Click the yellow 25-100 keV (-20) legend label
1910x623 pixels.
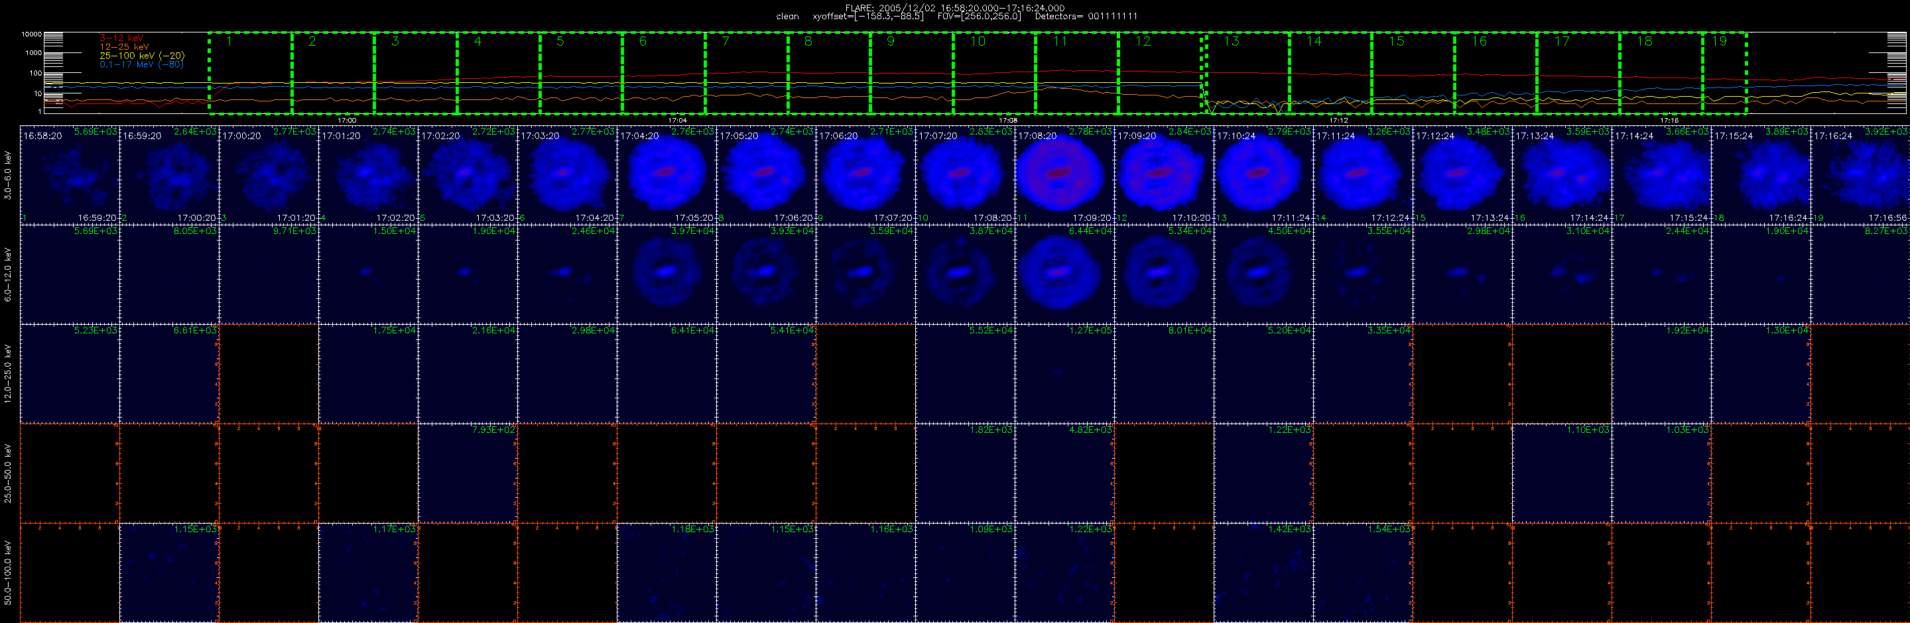pos(143,56)
